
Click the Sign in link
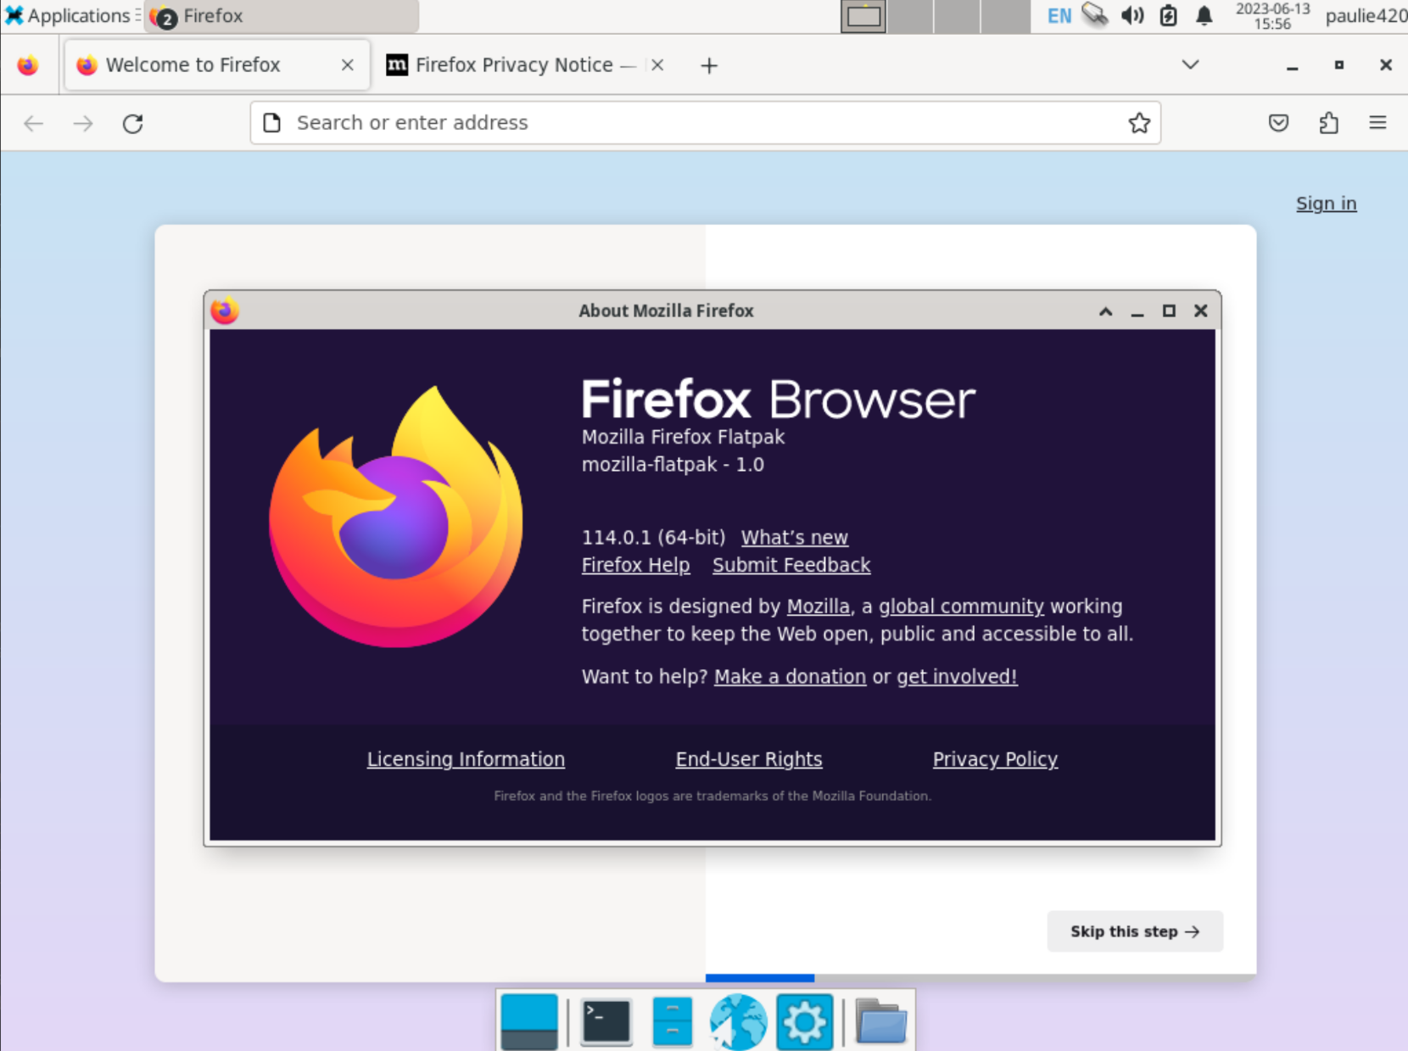1326,204
